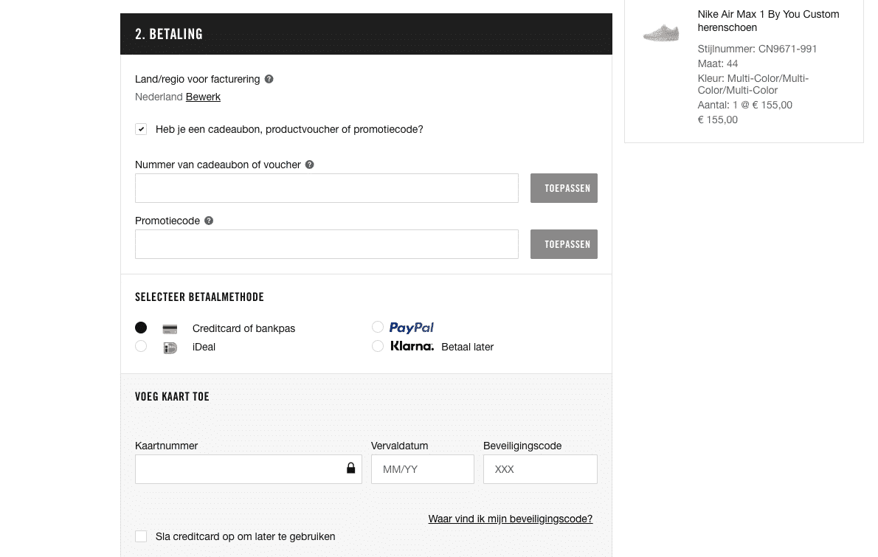Image resolution: width=878 pixels, height=557 pixels.
Task: Click help icon beside cadeaubon voucher label
Action: [x=309, y=165]
